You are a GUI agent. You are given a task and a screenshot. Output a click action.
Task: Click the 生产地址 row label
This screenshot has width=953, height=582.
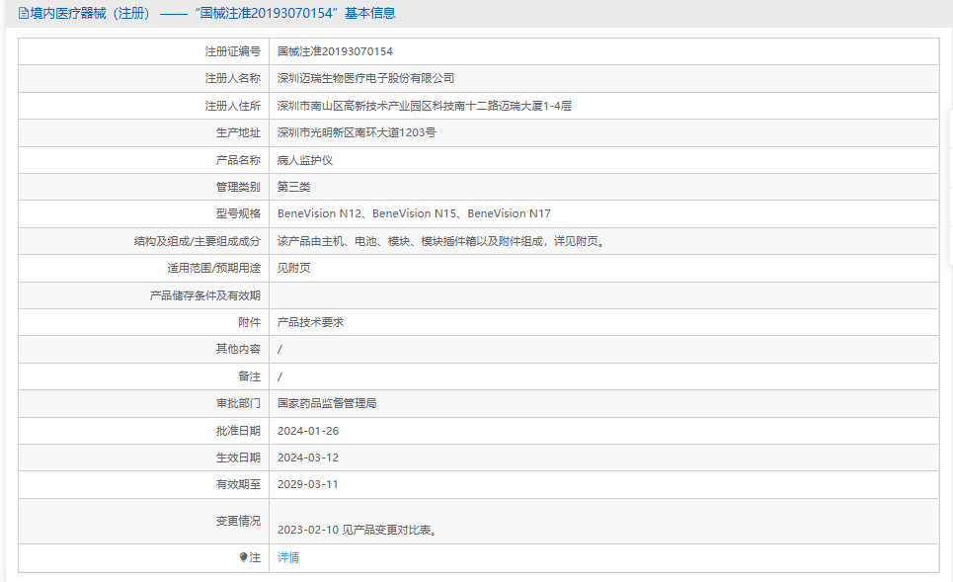coord(238,132)
